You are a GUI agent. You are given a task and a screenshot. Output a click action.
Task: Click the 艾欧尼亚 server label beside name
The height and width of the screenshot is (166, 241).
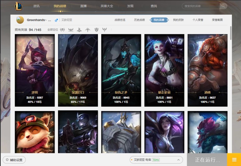[x=67, y=20]
